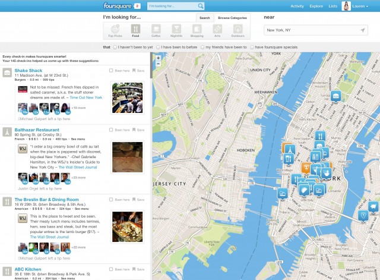This screenshot has width=380, height=280.
Task: Select the Arts category icon
Action: 217,31
